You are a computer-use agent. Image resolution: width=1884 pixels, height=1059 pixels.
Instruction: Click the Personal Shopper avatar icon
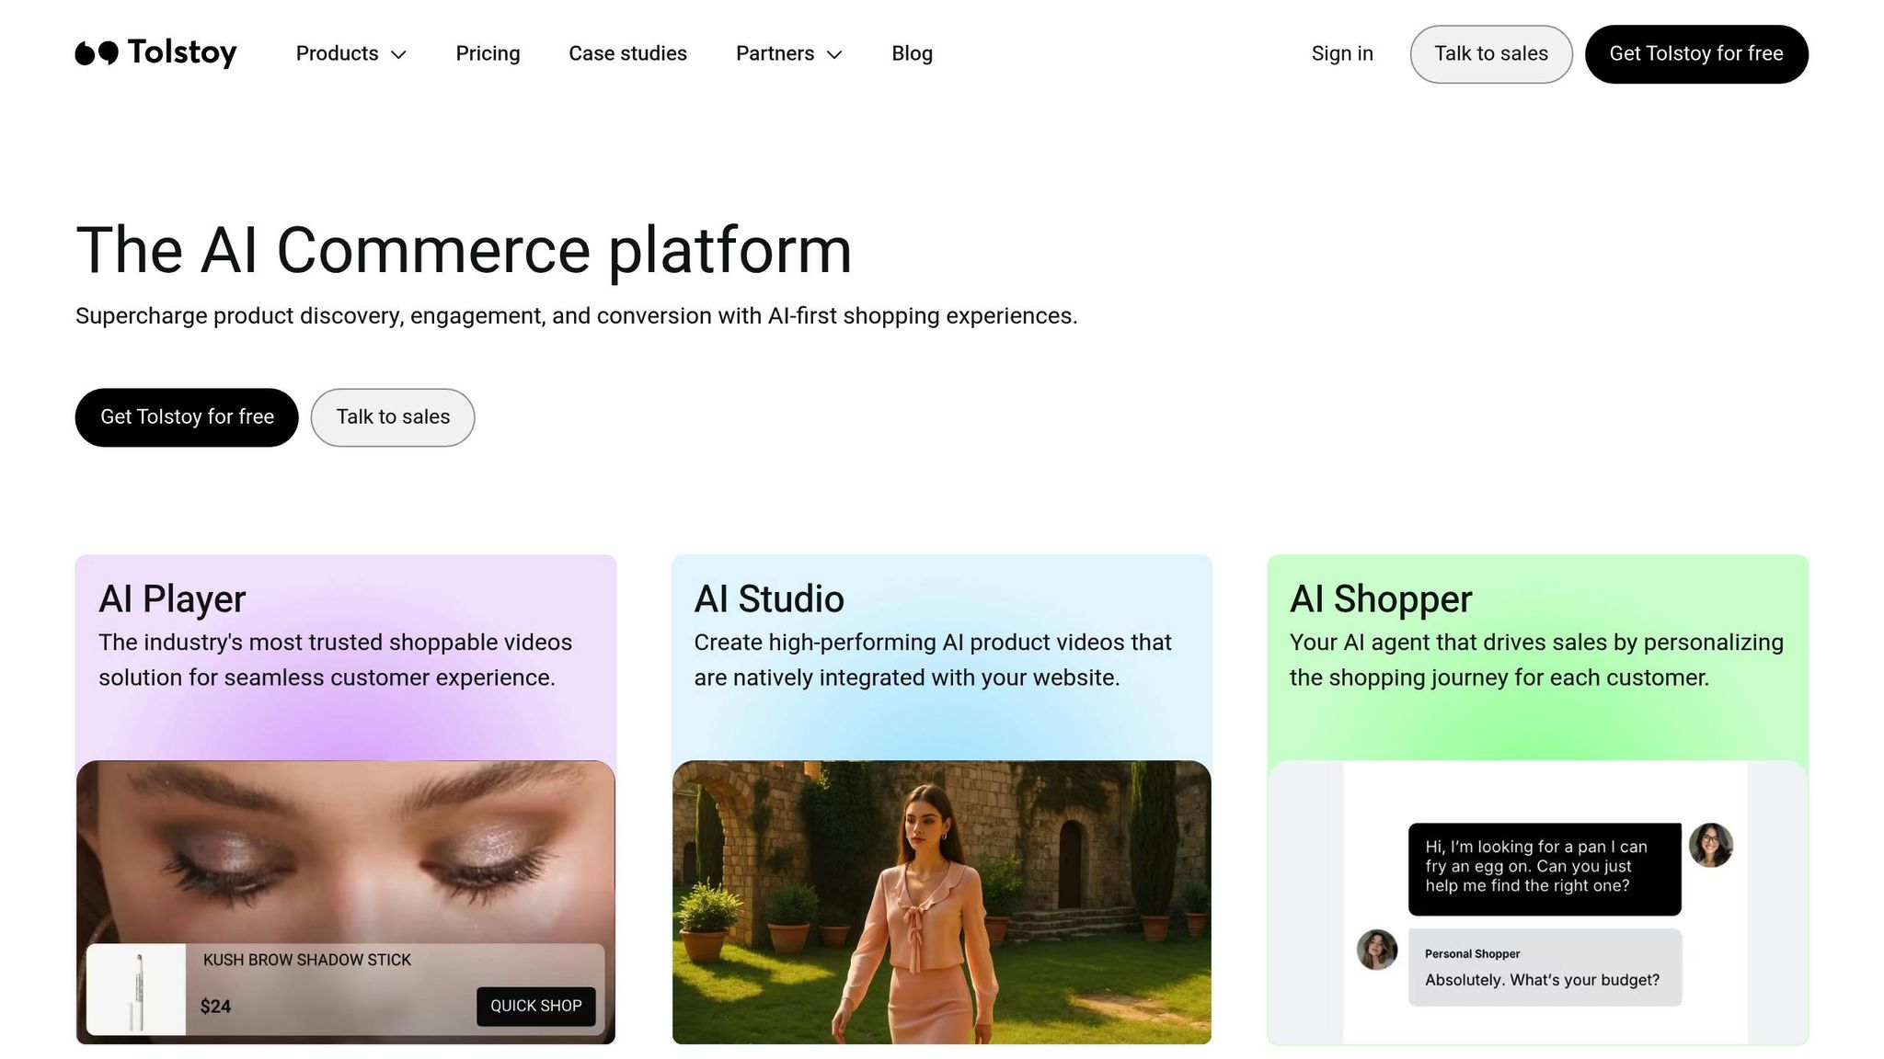pos(1376,950)
